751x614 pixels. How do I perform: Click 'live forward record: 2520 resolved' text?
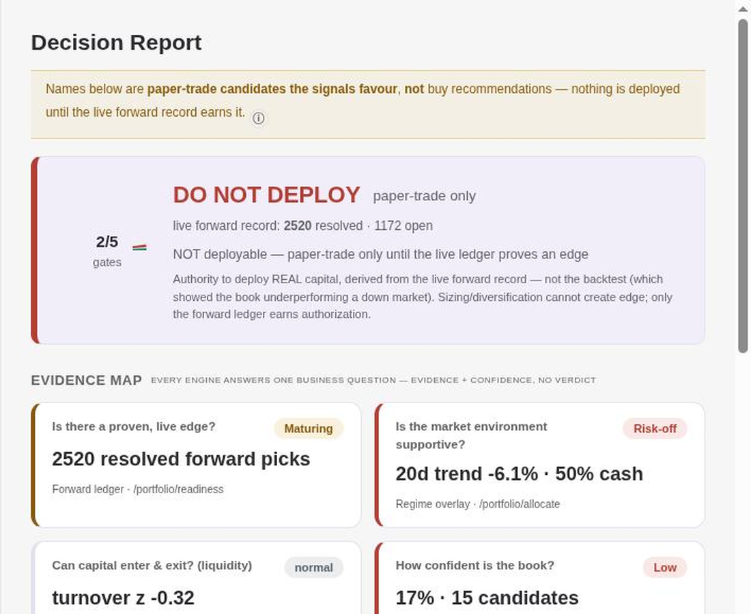pyautogui.click(x=268, y=225)
